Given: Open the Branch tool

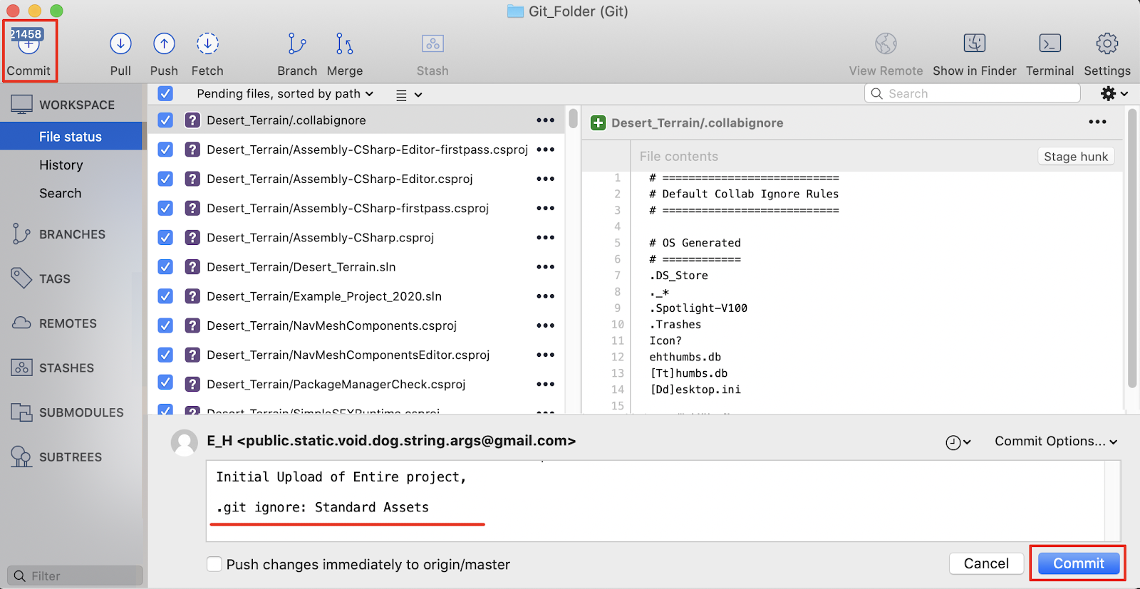Looking at the screenshot, I should click(x=296, y=45).
